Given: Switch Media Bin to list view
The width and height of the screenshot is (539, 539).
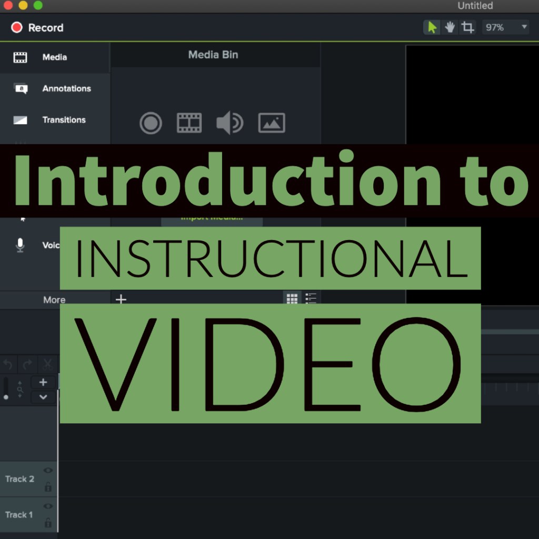Looking at the screenshot, I should pos(311,299).
